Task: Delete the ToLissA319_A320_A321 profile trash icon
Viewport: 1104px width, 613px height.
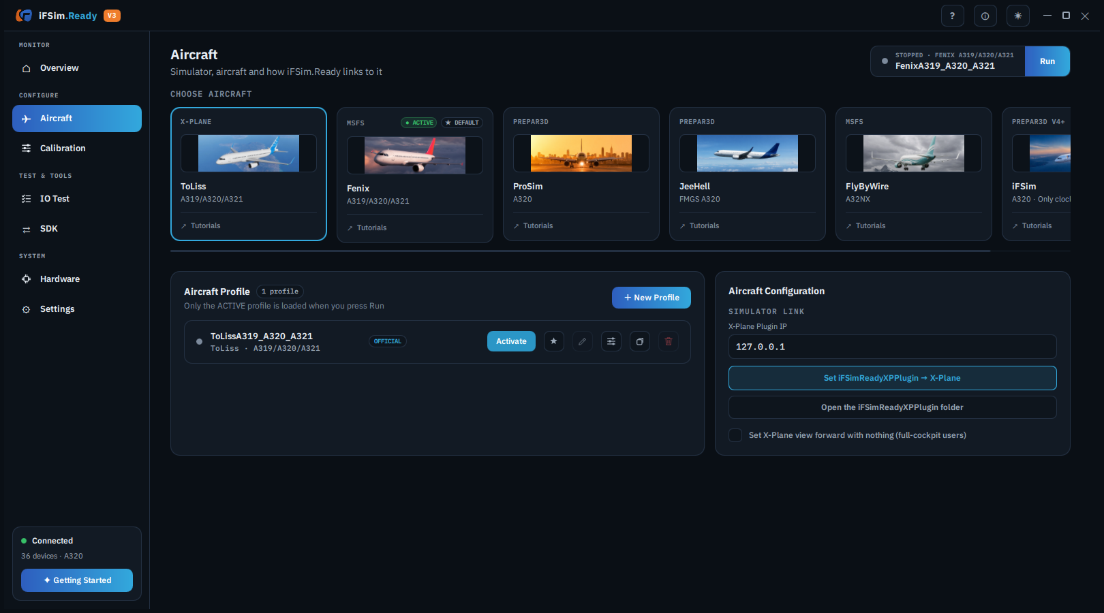Action: [x=668, y=341]
